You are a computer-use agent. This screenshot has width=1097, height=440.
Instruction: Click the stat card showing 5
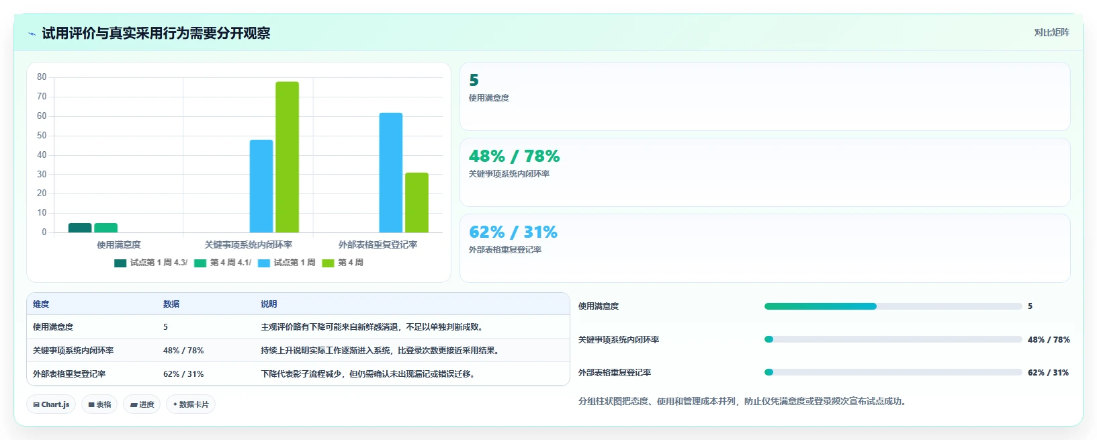(x=764, y=97)
